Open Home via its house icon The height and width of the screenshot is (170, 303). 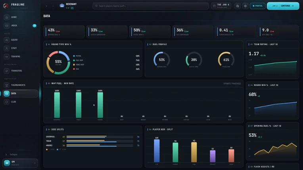(7, 17)
